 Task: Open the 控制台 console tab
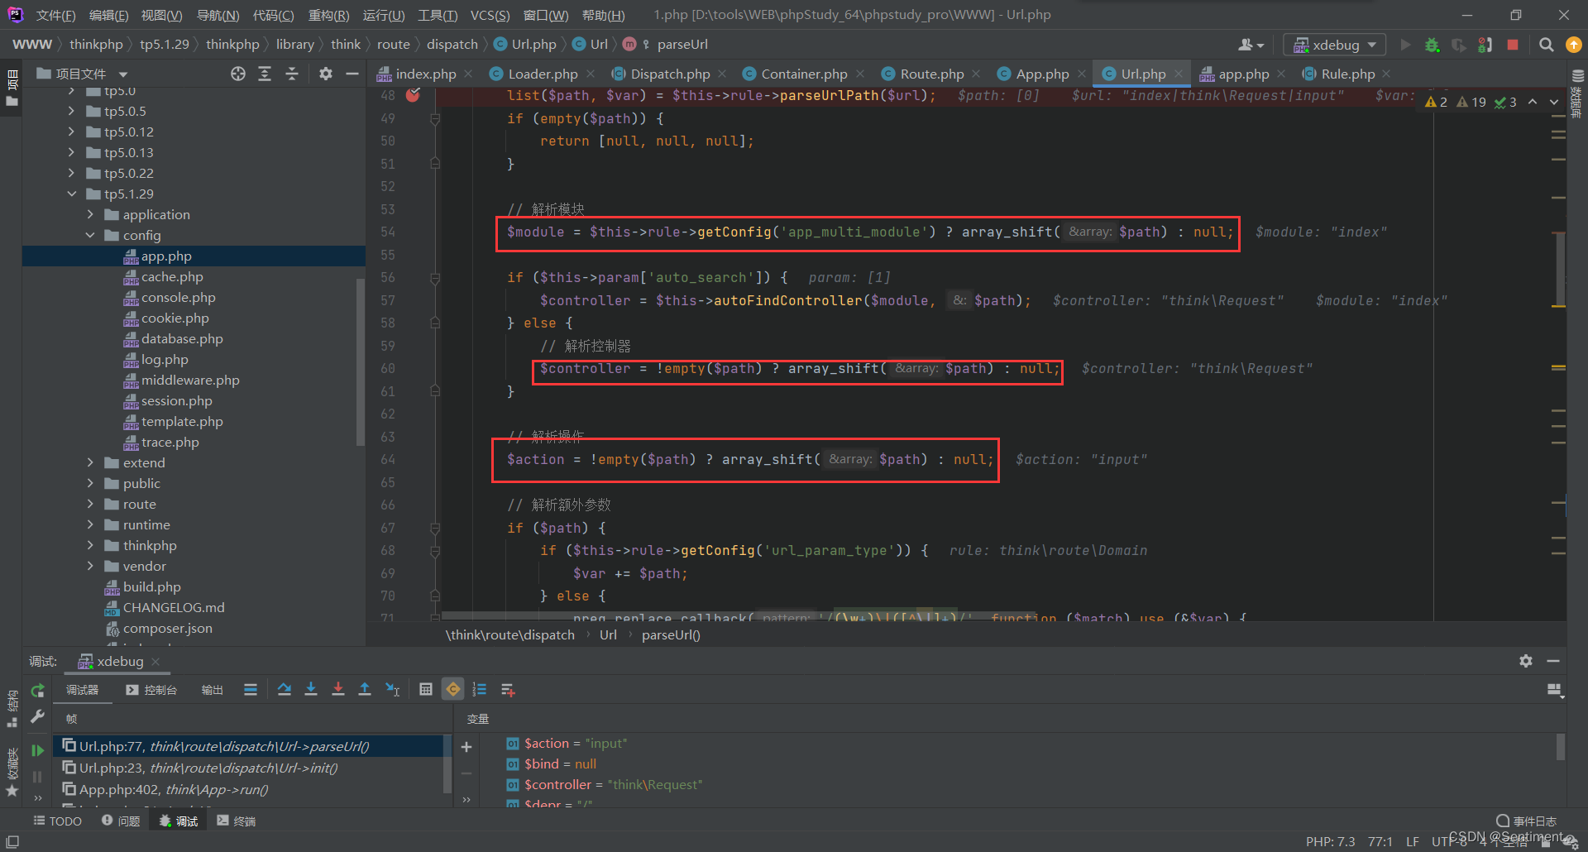click(x=151, y=690)
